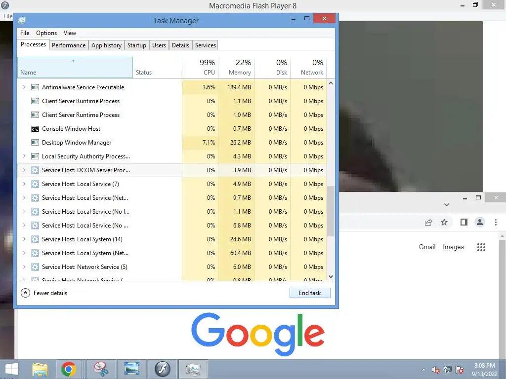Collapse with Fewer details toggle

pos(44,293)
